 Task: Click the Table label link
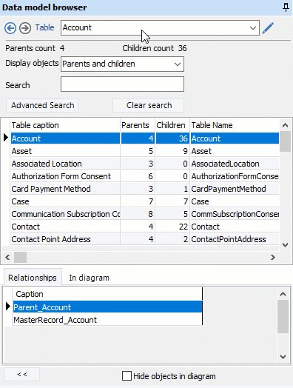44,27
